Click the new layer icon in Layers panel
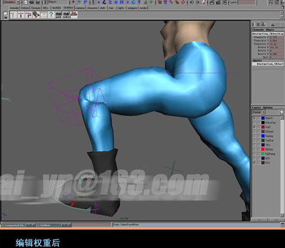285x248 pixels. pyautogui.click(x=281, y=112)
